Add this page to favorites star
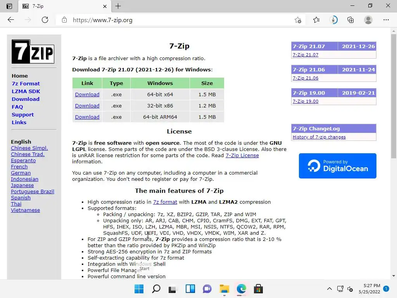 298,20
